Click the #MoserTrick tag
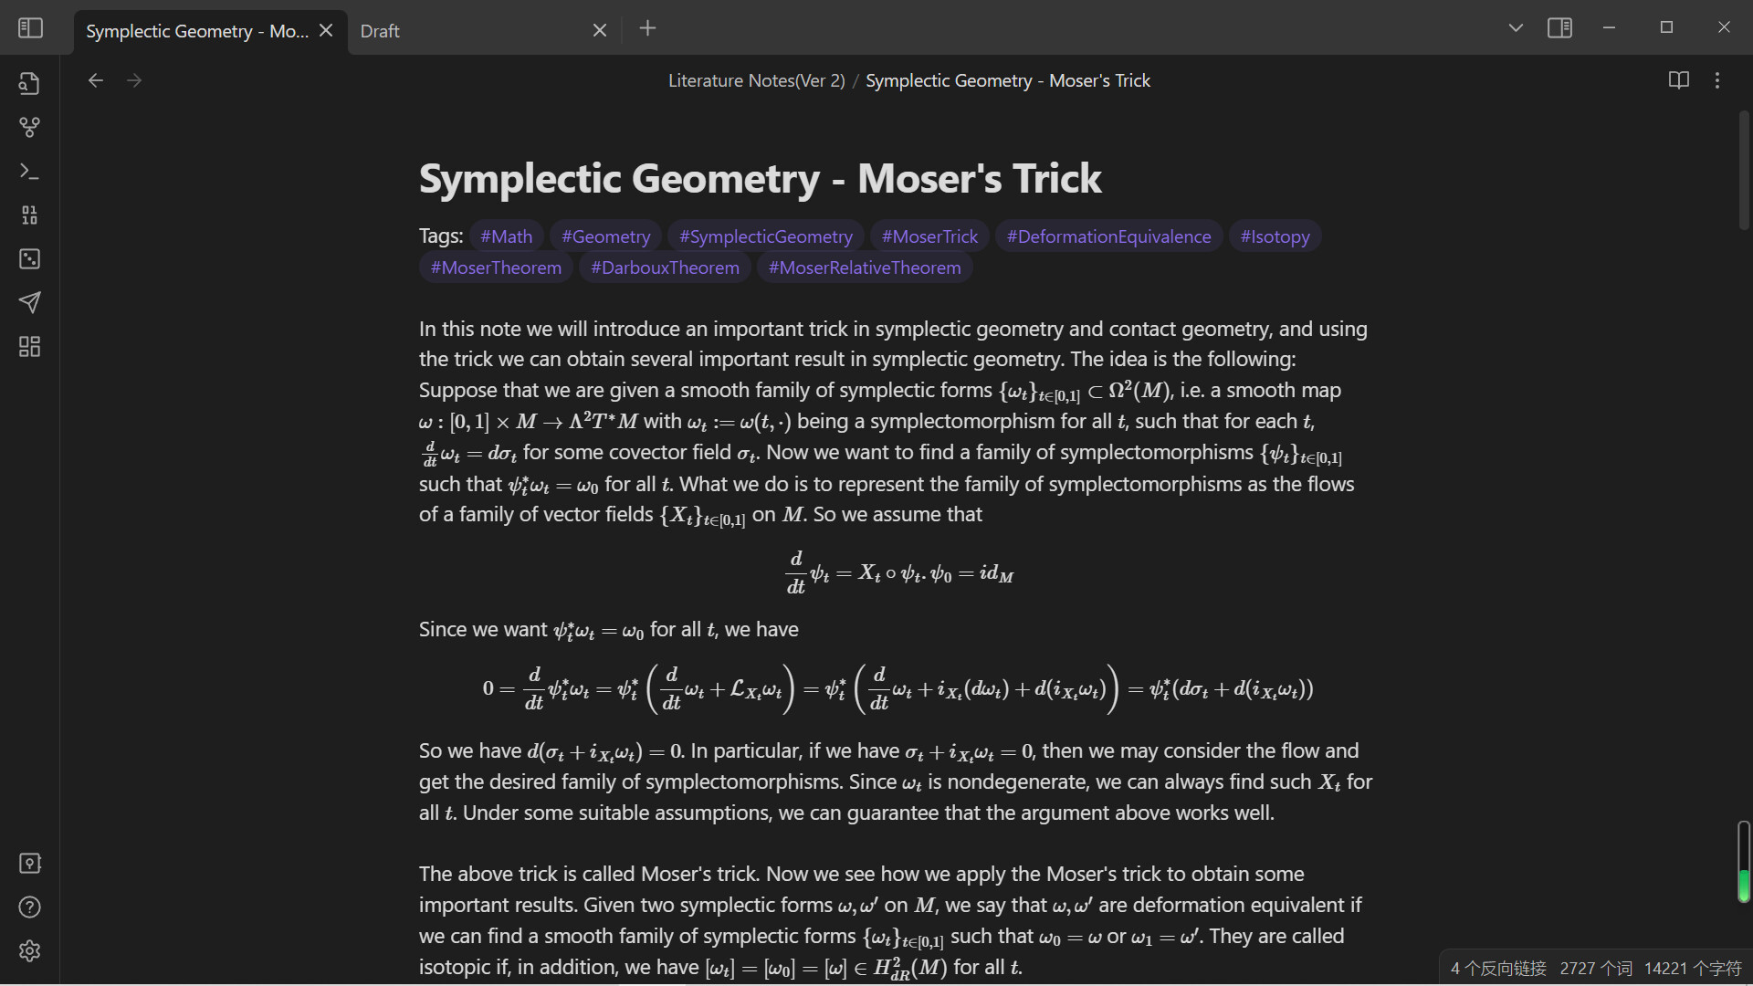 point(929,236)
